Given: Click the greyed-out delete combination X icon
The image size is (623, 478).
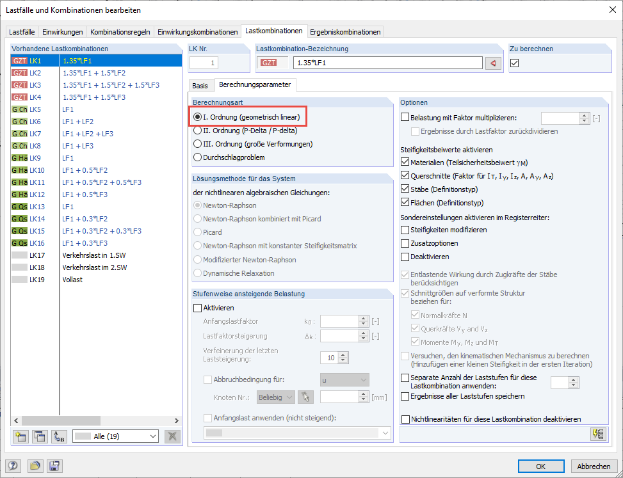Looking at the screenshot, I should (x=172, y=436).
